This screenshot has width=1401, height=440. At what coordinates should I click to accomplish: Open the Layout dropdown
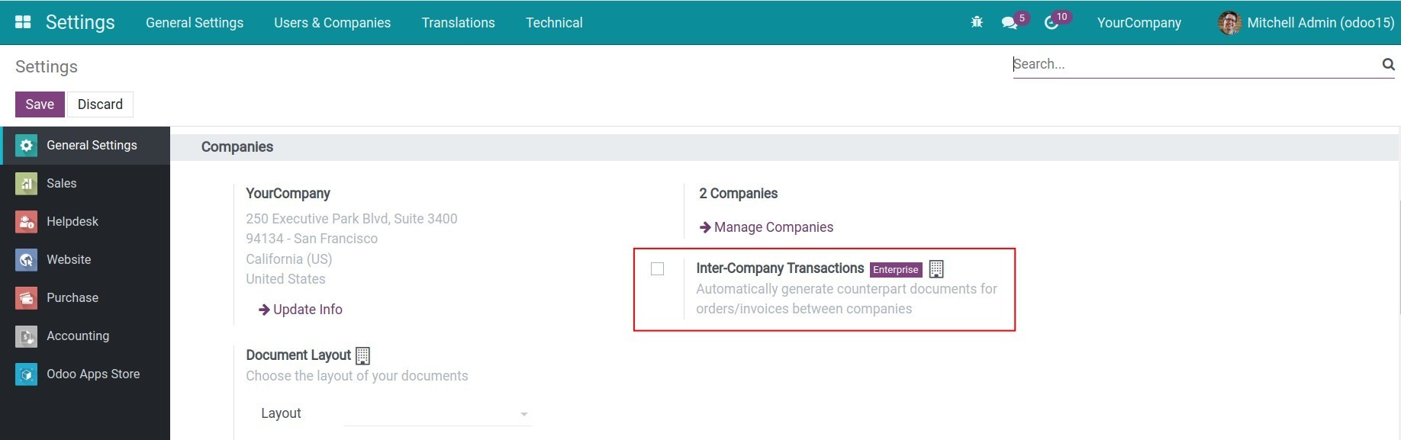coord(437,413)
